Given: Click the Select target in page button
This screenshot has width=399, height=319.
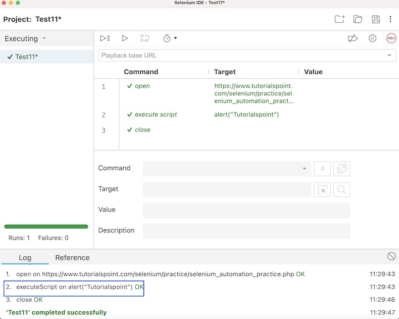Looking at the screenshot, I should pos(322,190).
